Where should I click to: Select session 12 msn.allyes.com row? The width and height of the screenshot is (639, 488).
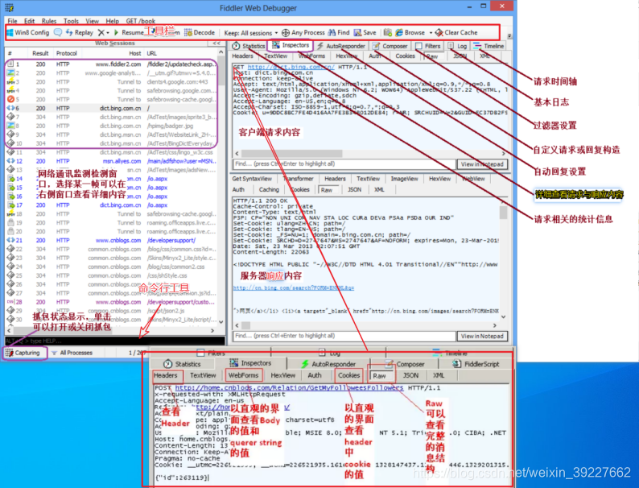tap(111, 161)
